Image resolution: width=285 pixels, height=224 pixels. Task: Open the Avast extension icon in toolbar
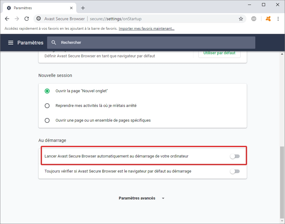click(268, 19)
